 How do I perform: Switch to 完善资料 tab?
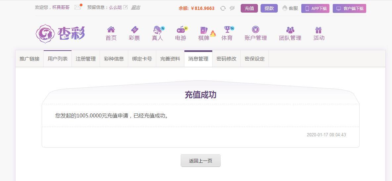(x=170, y=59)
